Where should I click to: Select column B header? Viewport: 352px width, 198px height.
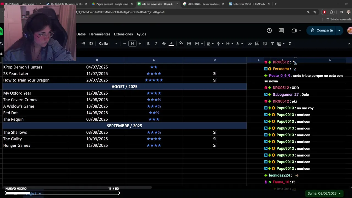click(x=97, y=60)
